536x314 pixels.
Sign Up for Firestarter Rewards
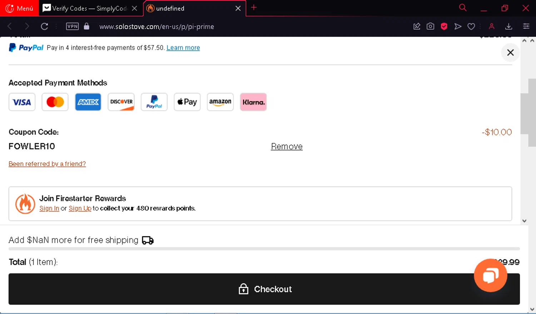pos(80,208)
